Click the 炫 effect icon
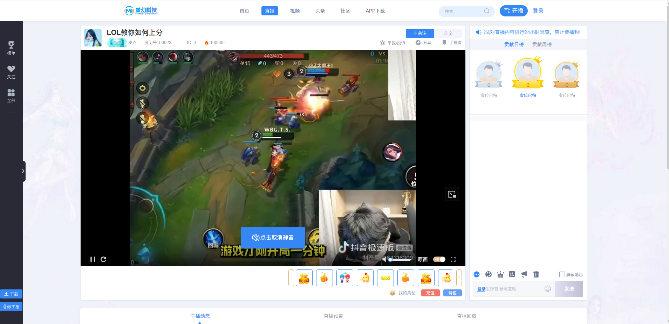669x324 pixels. click(512, 274)
